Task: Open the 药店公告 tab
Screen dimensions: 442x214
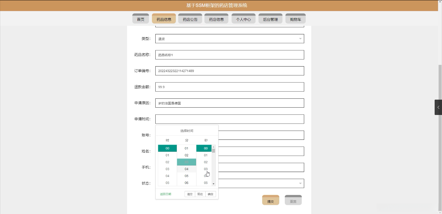Action: pyautogui.click(x=190, y=19)
